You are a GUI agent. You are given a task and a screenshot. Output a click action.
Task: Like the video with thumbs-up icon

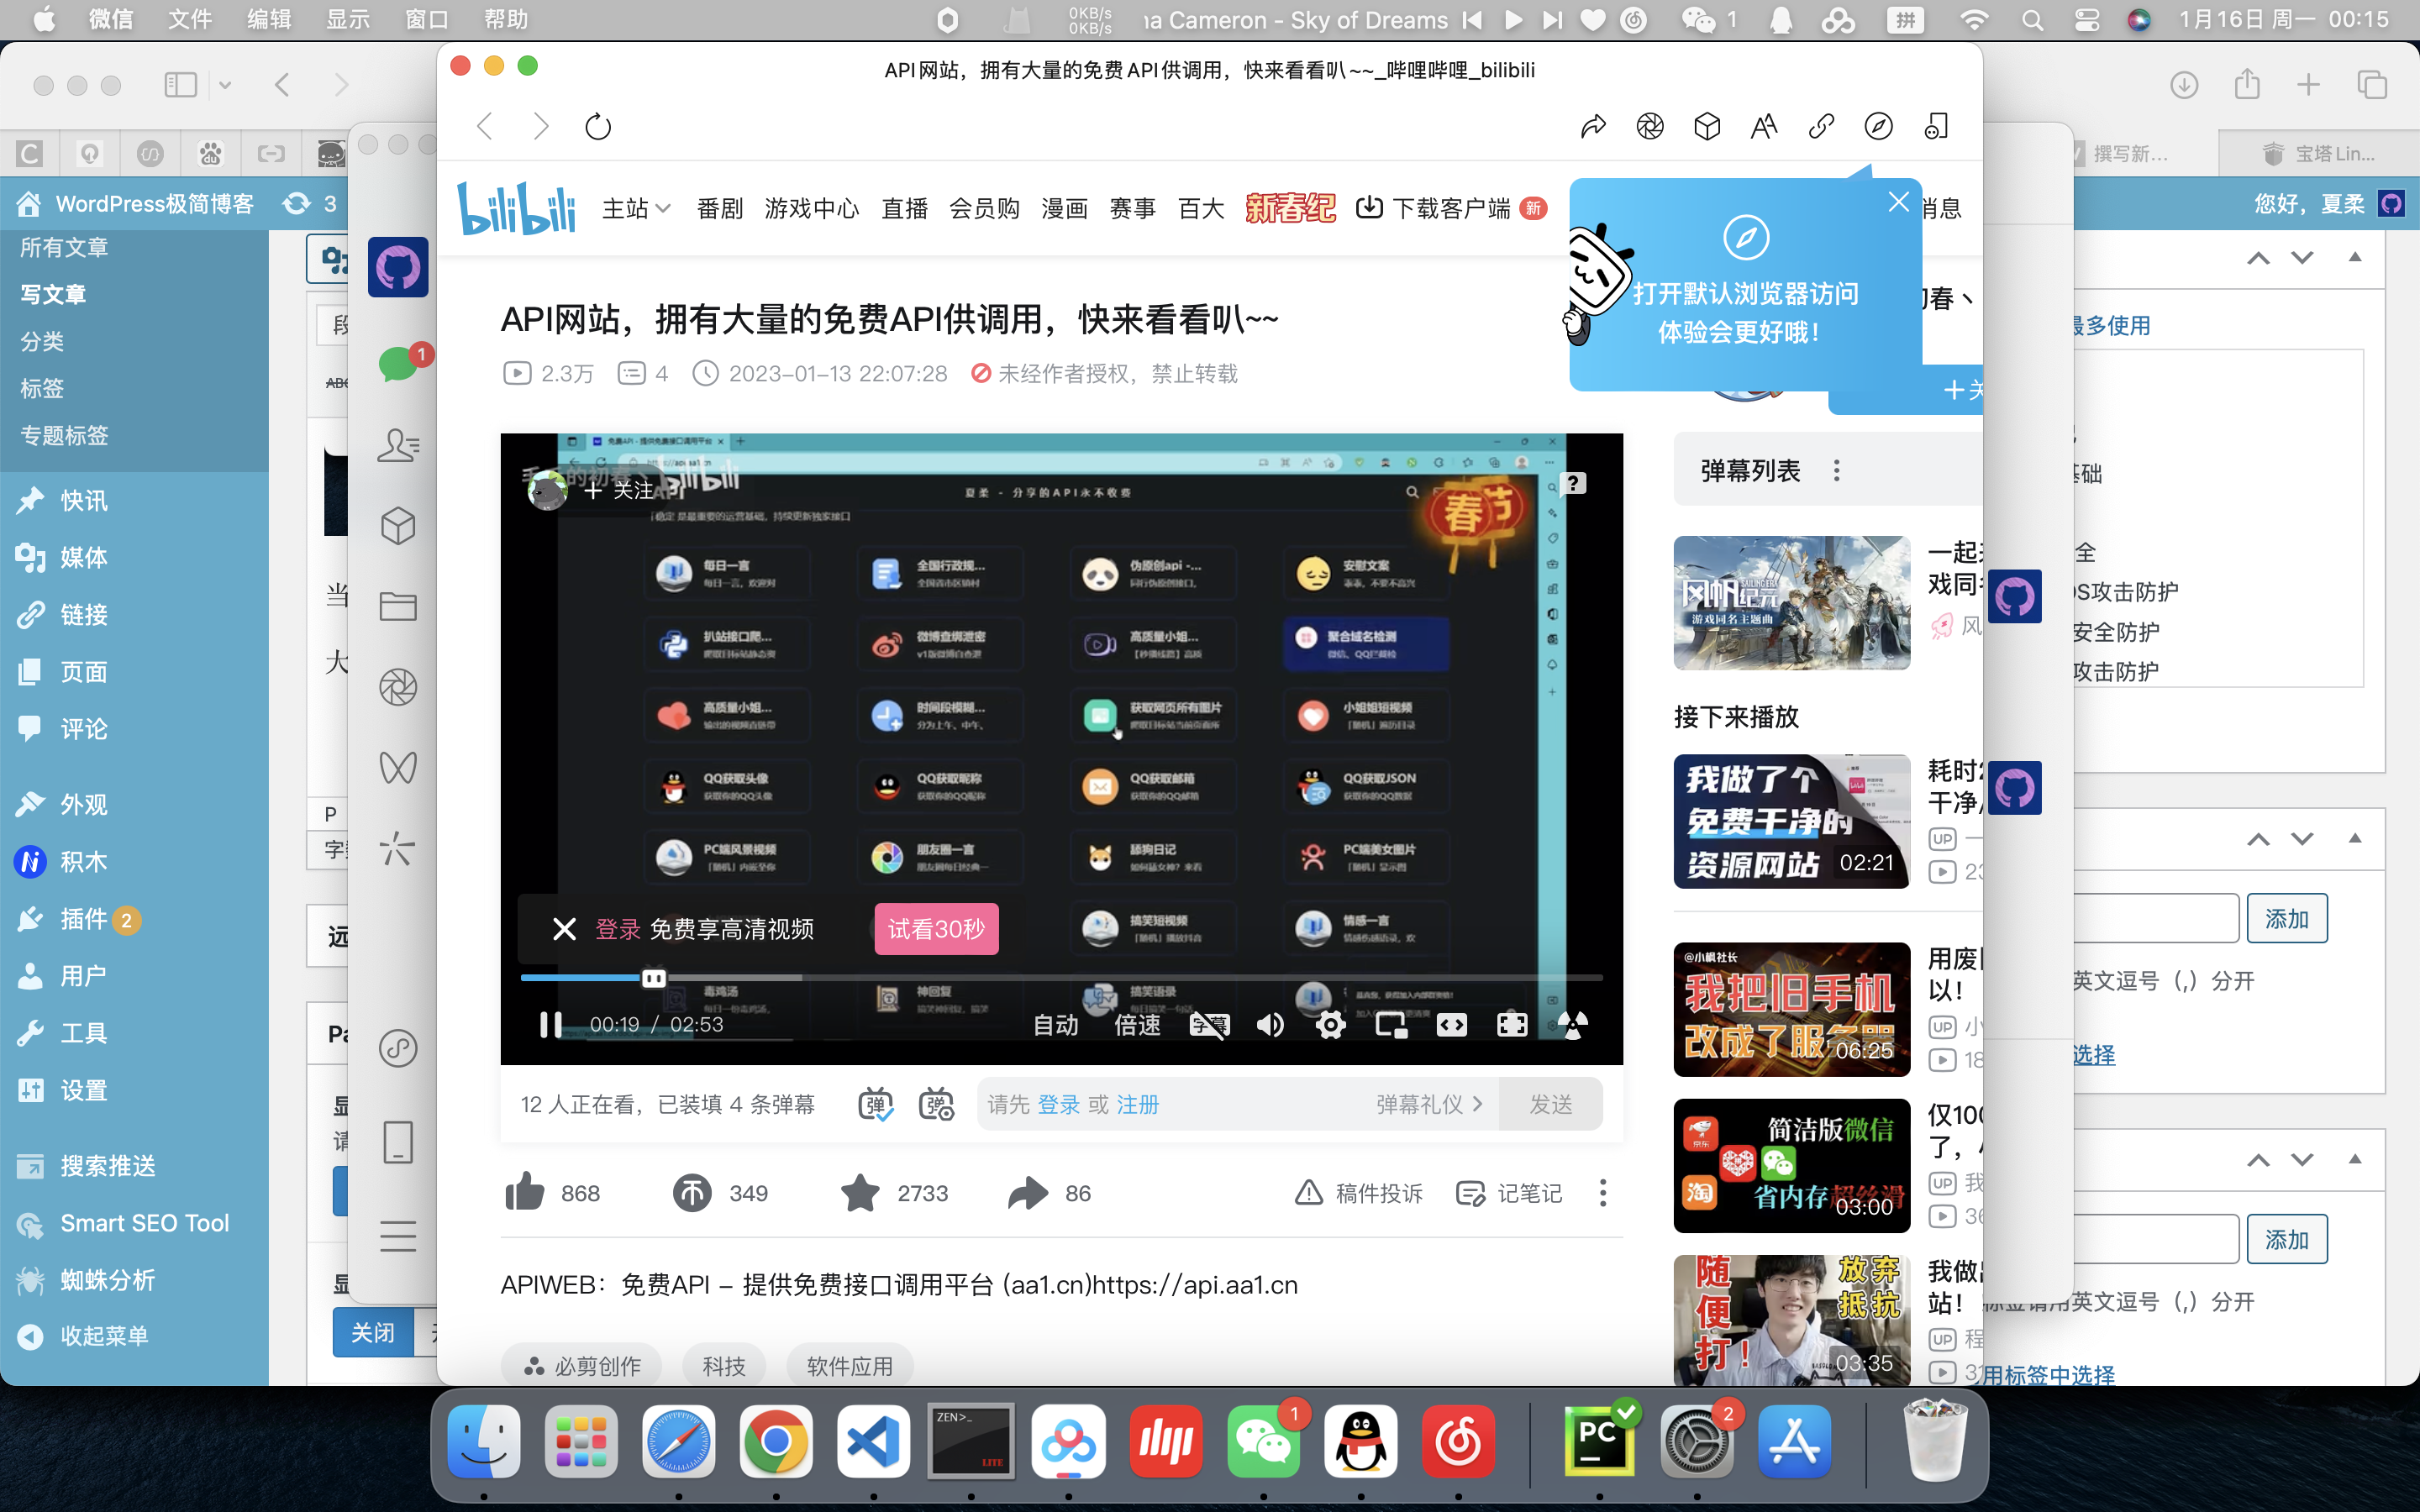525,1193
